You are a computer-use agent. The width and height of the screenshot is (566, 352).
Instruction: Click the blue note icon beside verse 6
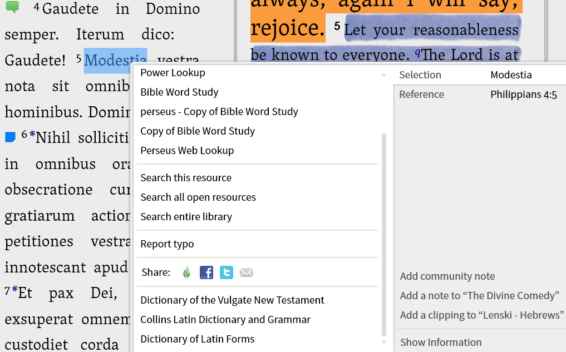pos(10,137)
